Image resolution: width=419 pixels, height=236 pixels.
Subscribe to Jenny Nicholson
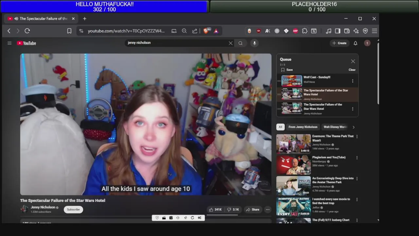click(x=73, y=209)
